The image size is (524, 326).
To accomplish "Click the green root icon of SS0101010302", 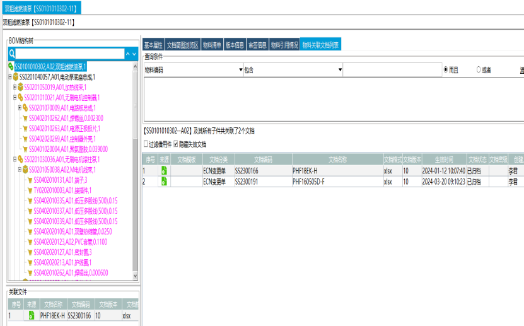I will click(x=11, y=66).
